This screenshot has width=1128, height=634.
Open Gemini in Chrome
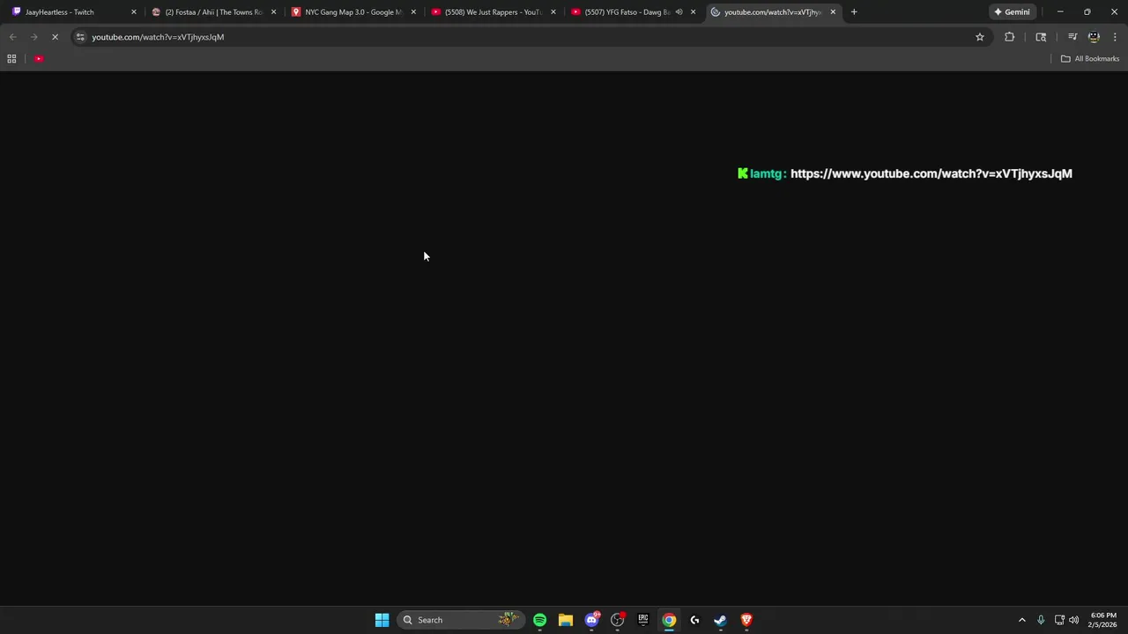(1012, 12)
